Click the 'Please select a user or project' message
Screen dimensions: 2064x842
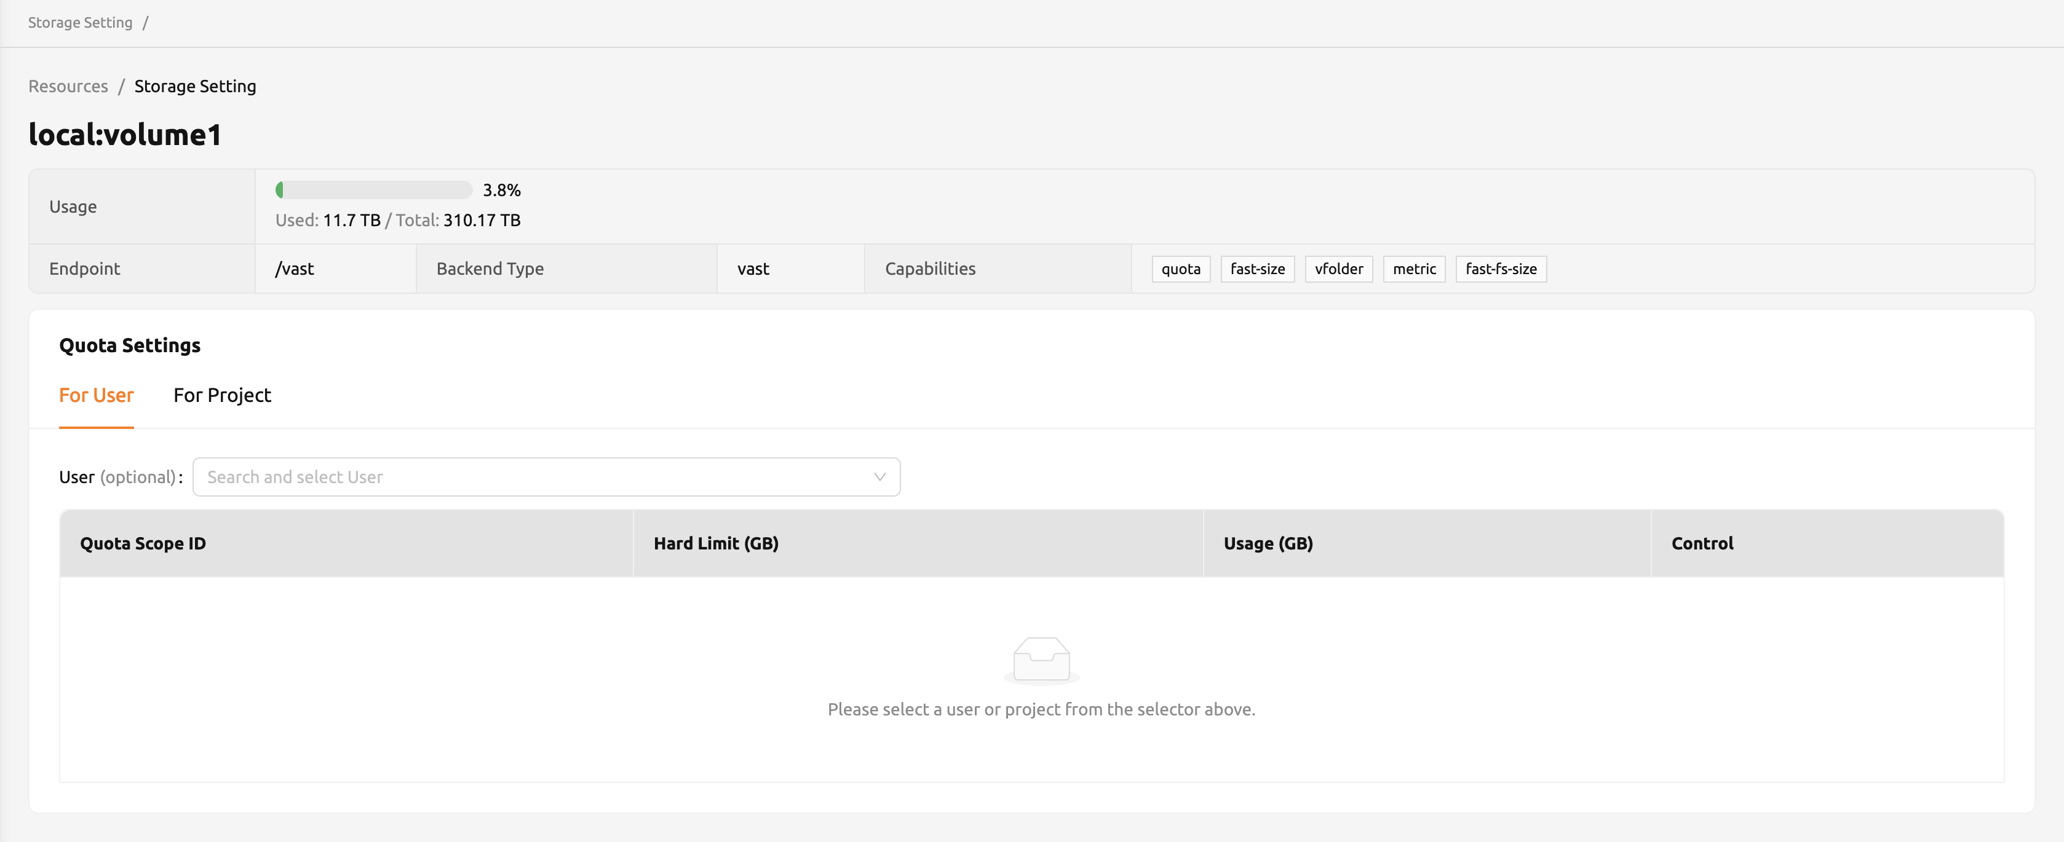pyautogui.click(x=1042, y=709)
